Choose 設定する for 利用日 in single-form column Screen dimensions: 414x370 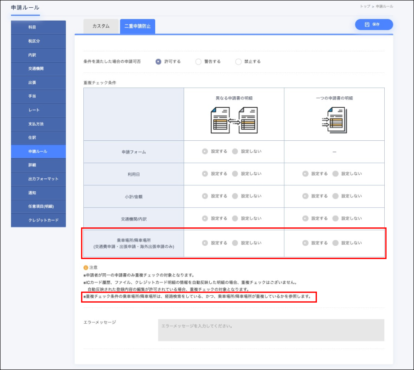305,174
